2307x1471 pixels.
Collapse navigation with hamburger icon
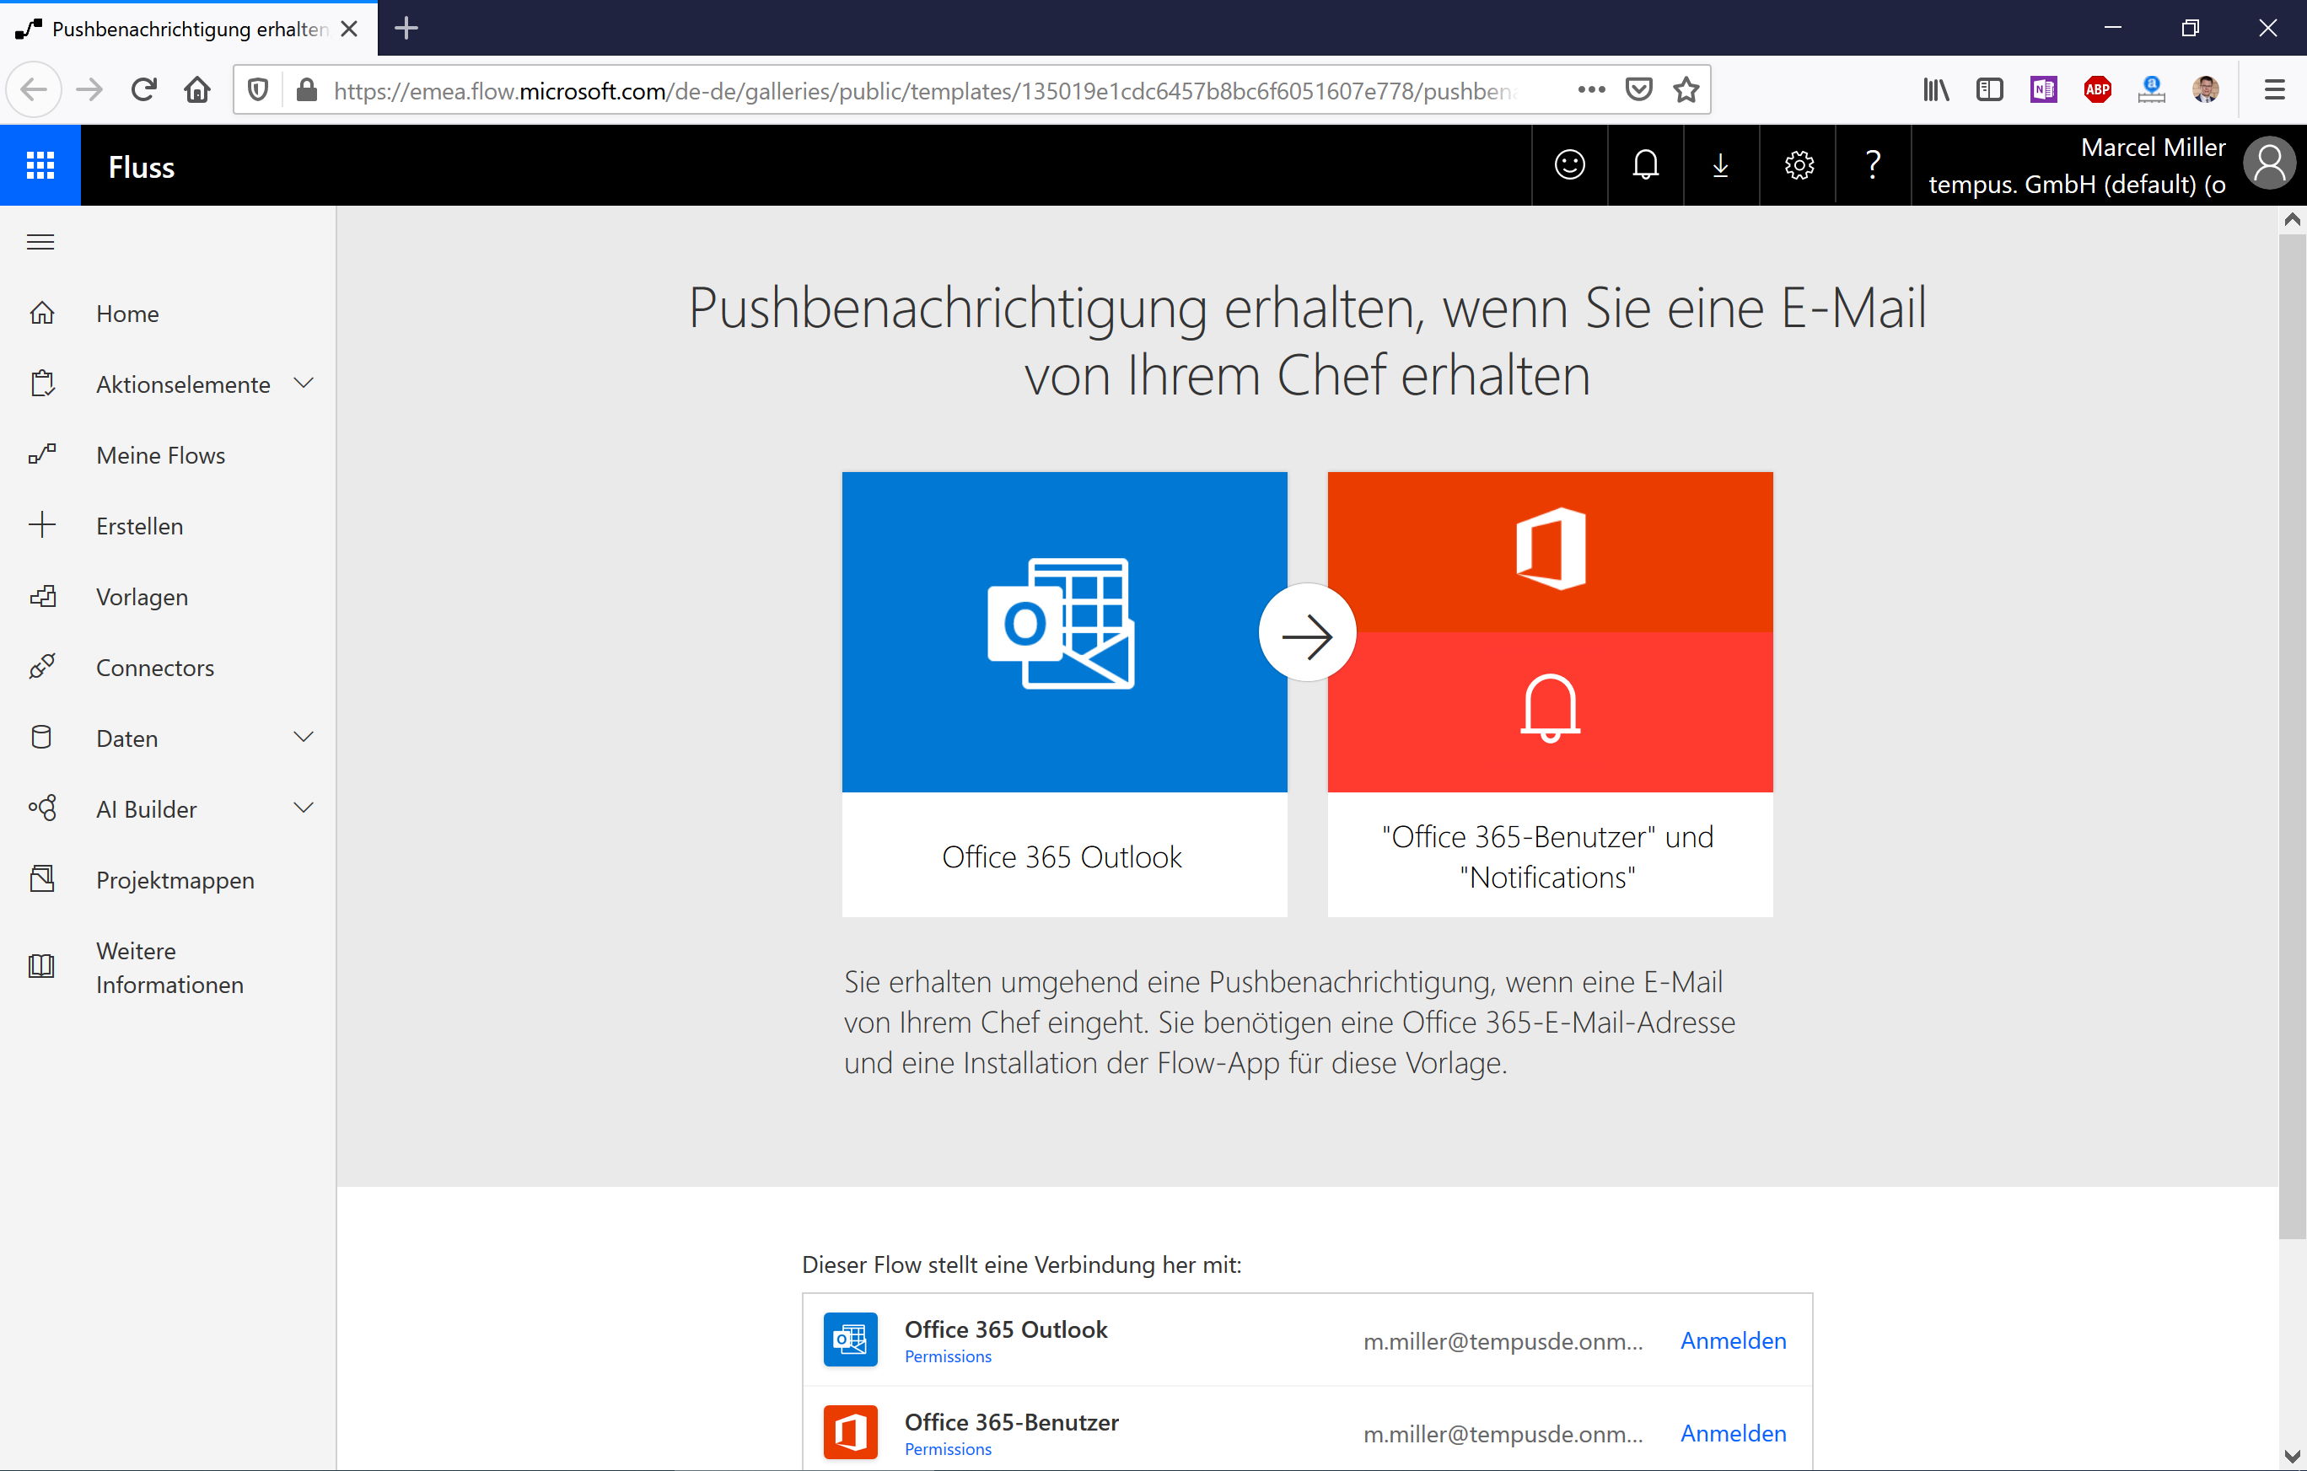[x=40, y=242]
